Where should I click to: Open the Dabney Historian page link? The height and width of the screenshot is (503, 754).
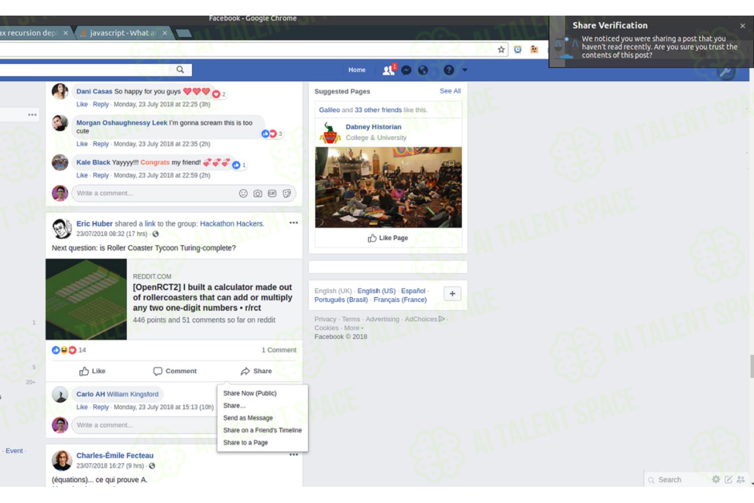click(373, 127)
